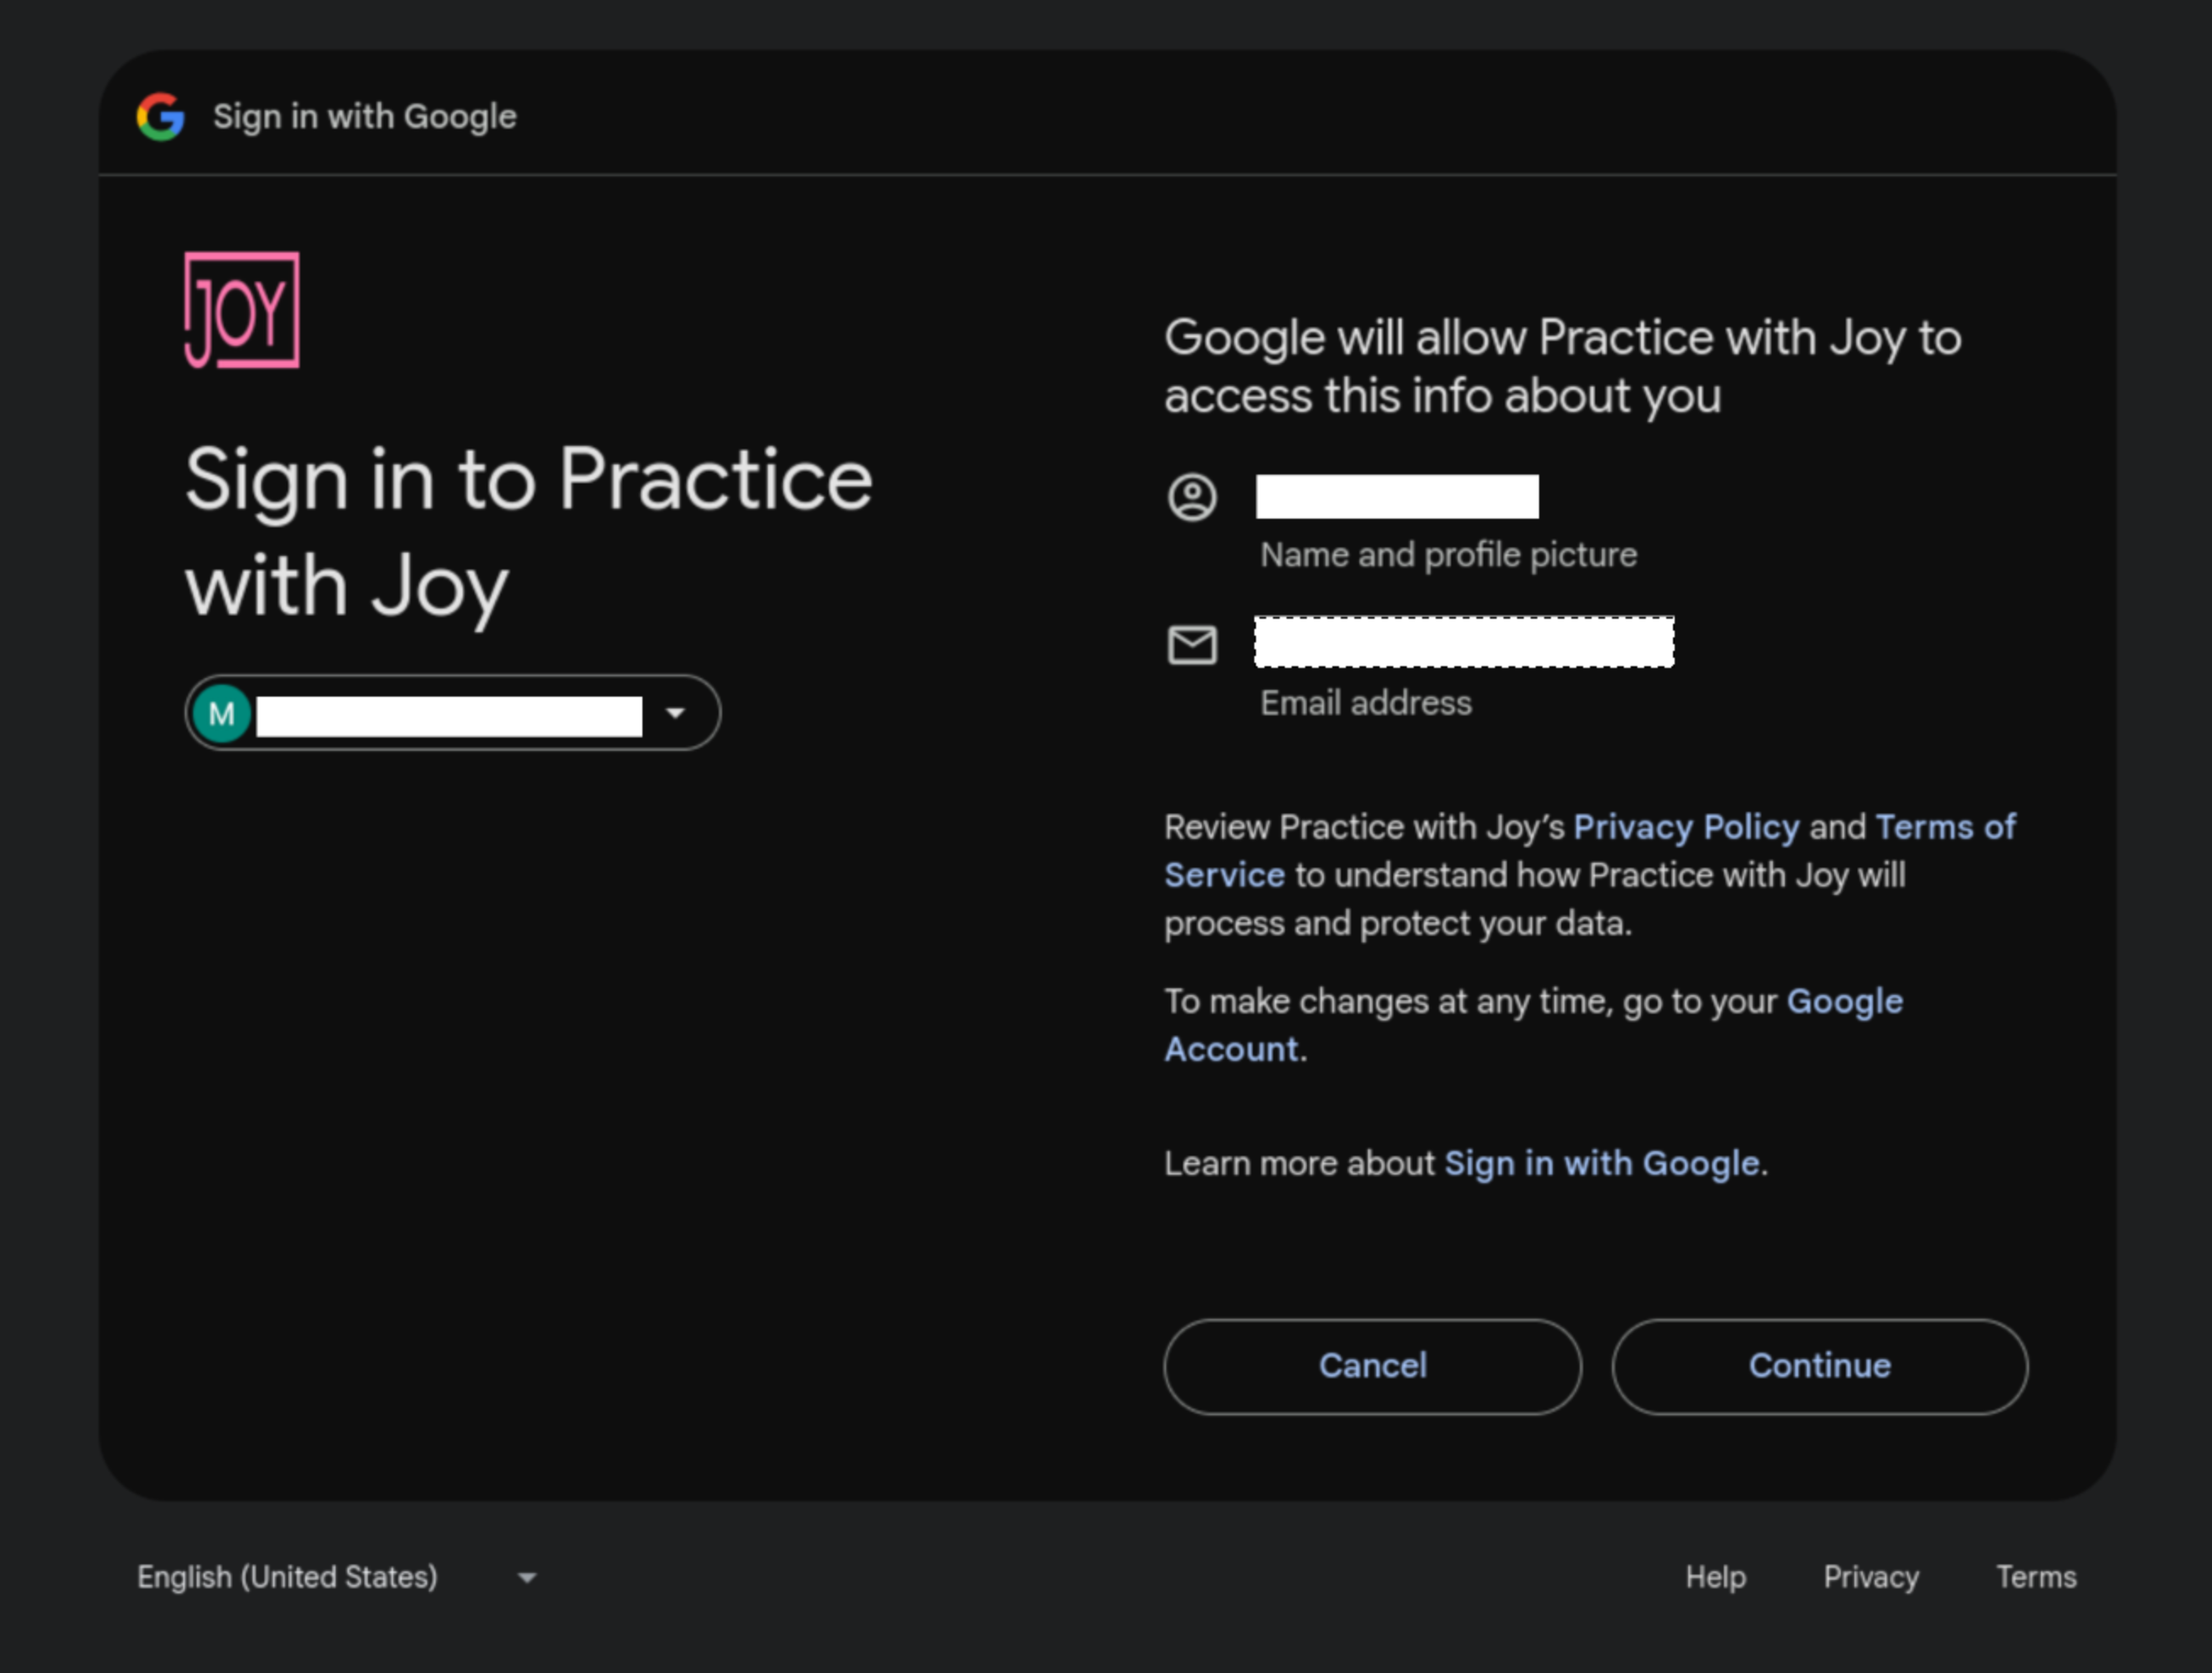Viewport: 2212px width, 1673px height.
Task: Click the envelope email icon
Action: (x=1192, y=645)
